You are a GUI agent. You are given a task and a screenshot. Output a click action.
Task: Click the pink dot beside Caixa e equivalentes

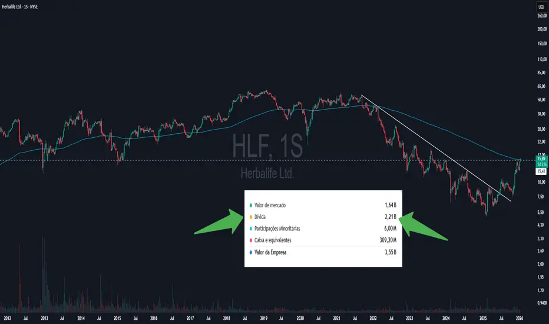point(251,240)
